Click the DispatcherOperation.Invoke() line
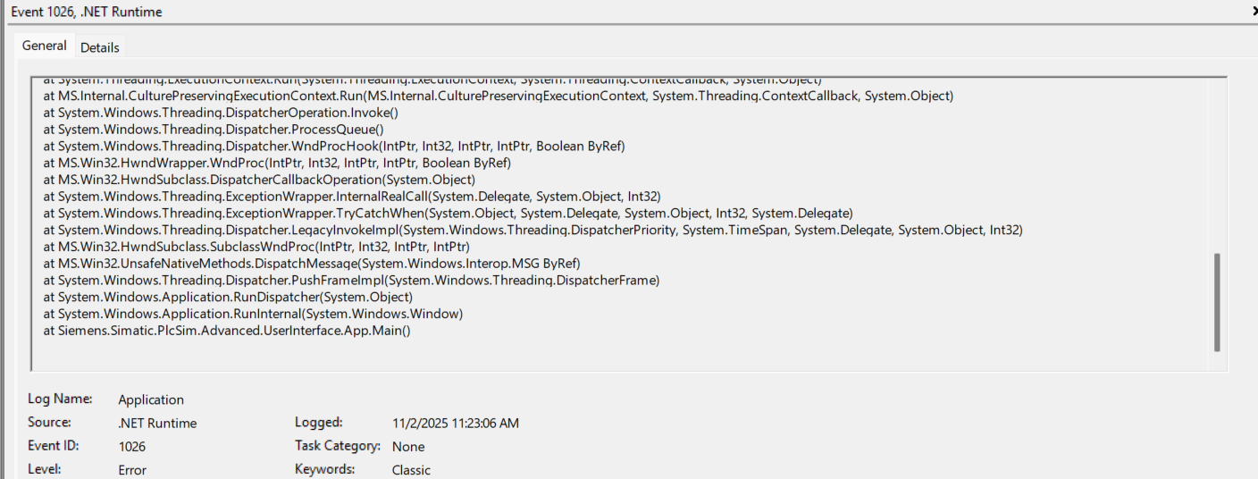Screen dimensions: 1258x479 [221, 113]
